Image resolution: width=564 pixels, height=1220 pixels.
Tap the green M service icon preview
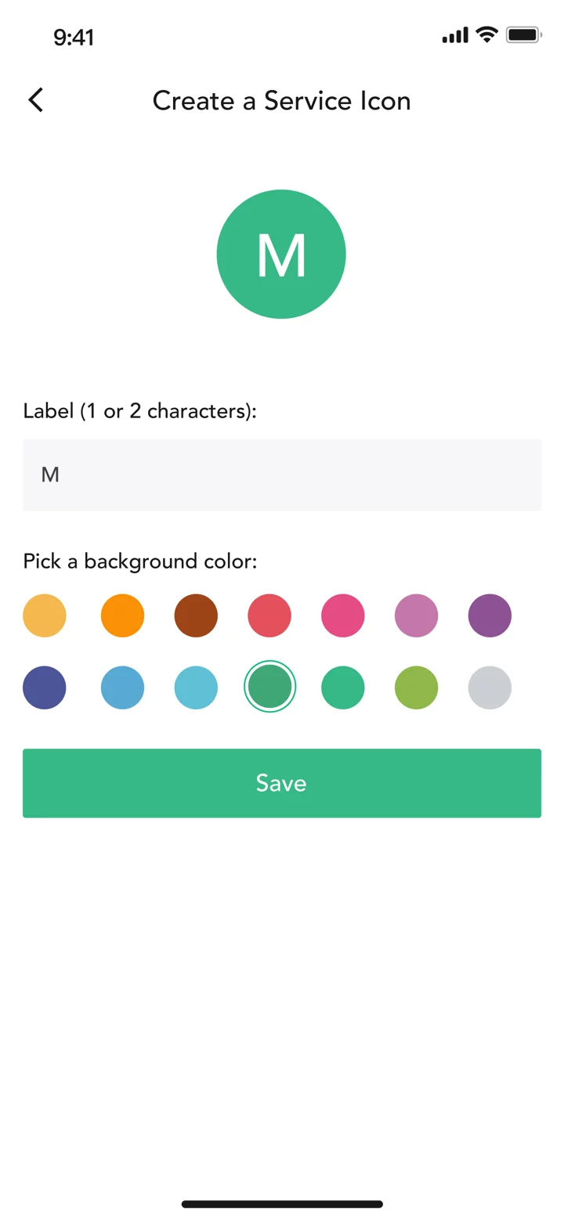click(x=281, y=254)
